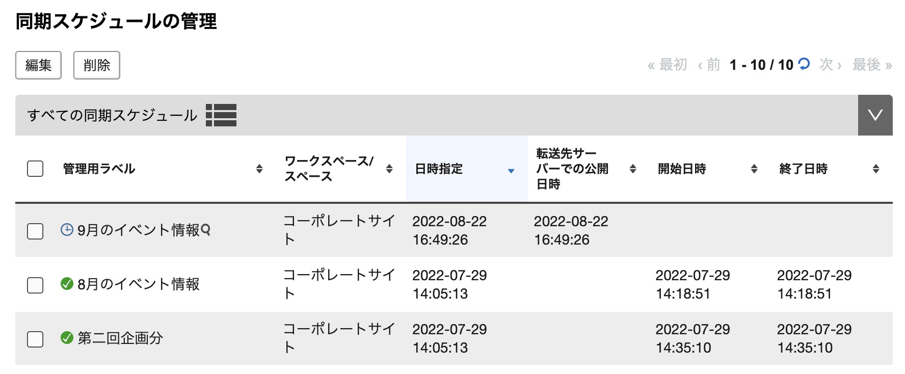This screenshot has width=905, height=374.
Task: Click the 削除 button
Action: (x=97, y=65)
